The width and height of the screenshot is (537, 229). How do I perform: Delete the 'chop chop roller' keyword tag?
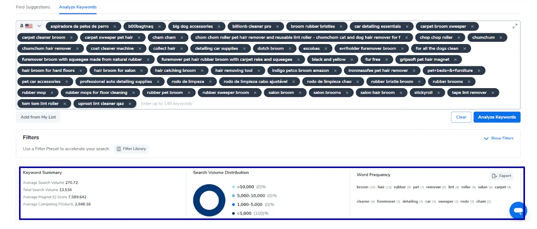(x=459, y=38)
